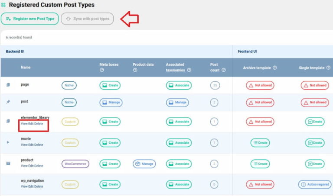Click Delete link under wp_navigation
The image size is (333, 196).
point(39,186)
